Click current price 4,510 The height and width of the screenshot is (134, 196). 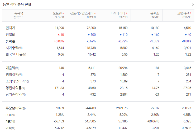pos(187,28)
